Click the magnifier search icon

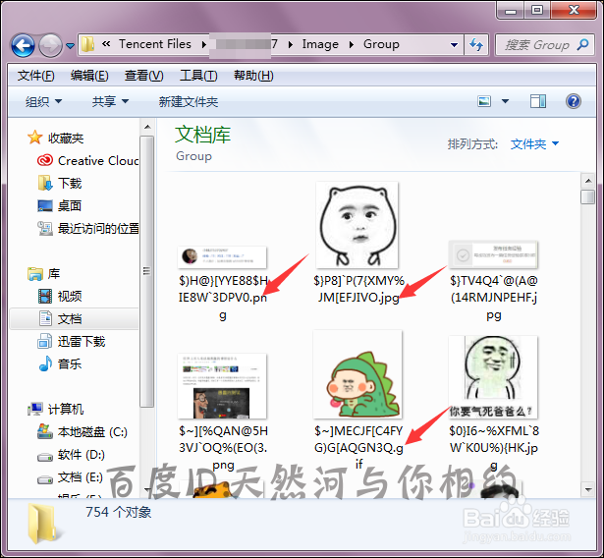583,45
